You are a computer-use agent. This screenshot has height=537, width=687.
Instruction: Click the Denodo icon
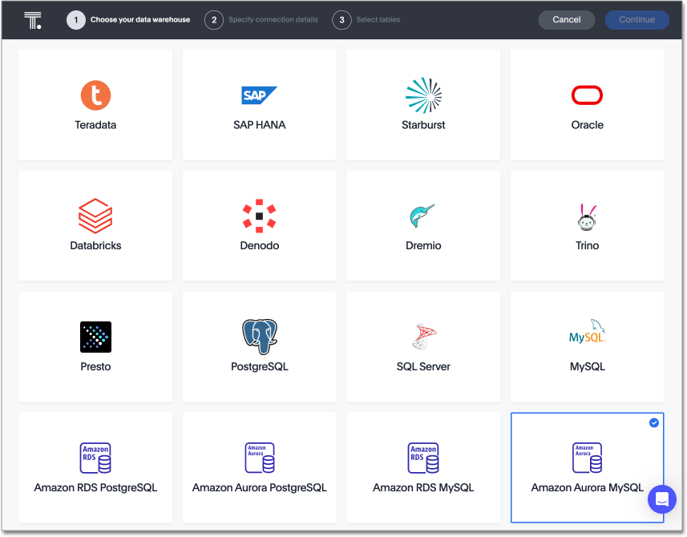pyautogui.click(x=259, y=215)
